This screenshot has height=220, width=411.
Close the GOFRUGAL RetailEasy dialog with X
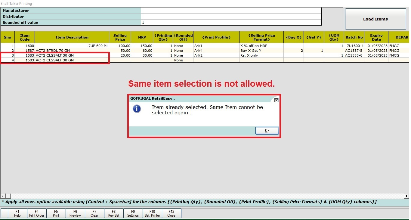click(276, 100)
